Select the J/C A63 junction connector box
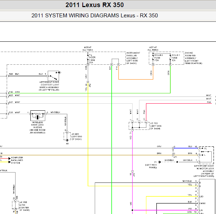This screenshot has width=216, height=214. [67, 136]
